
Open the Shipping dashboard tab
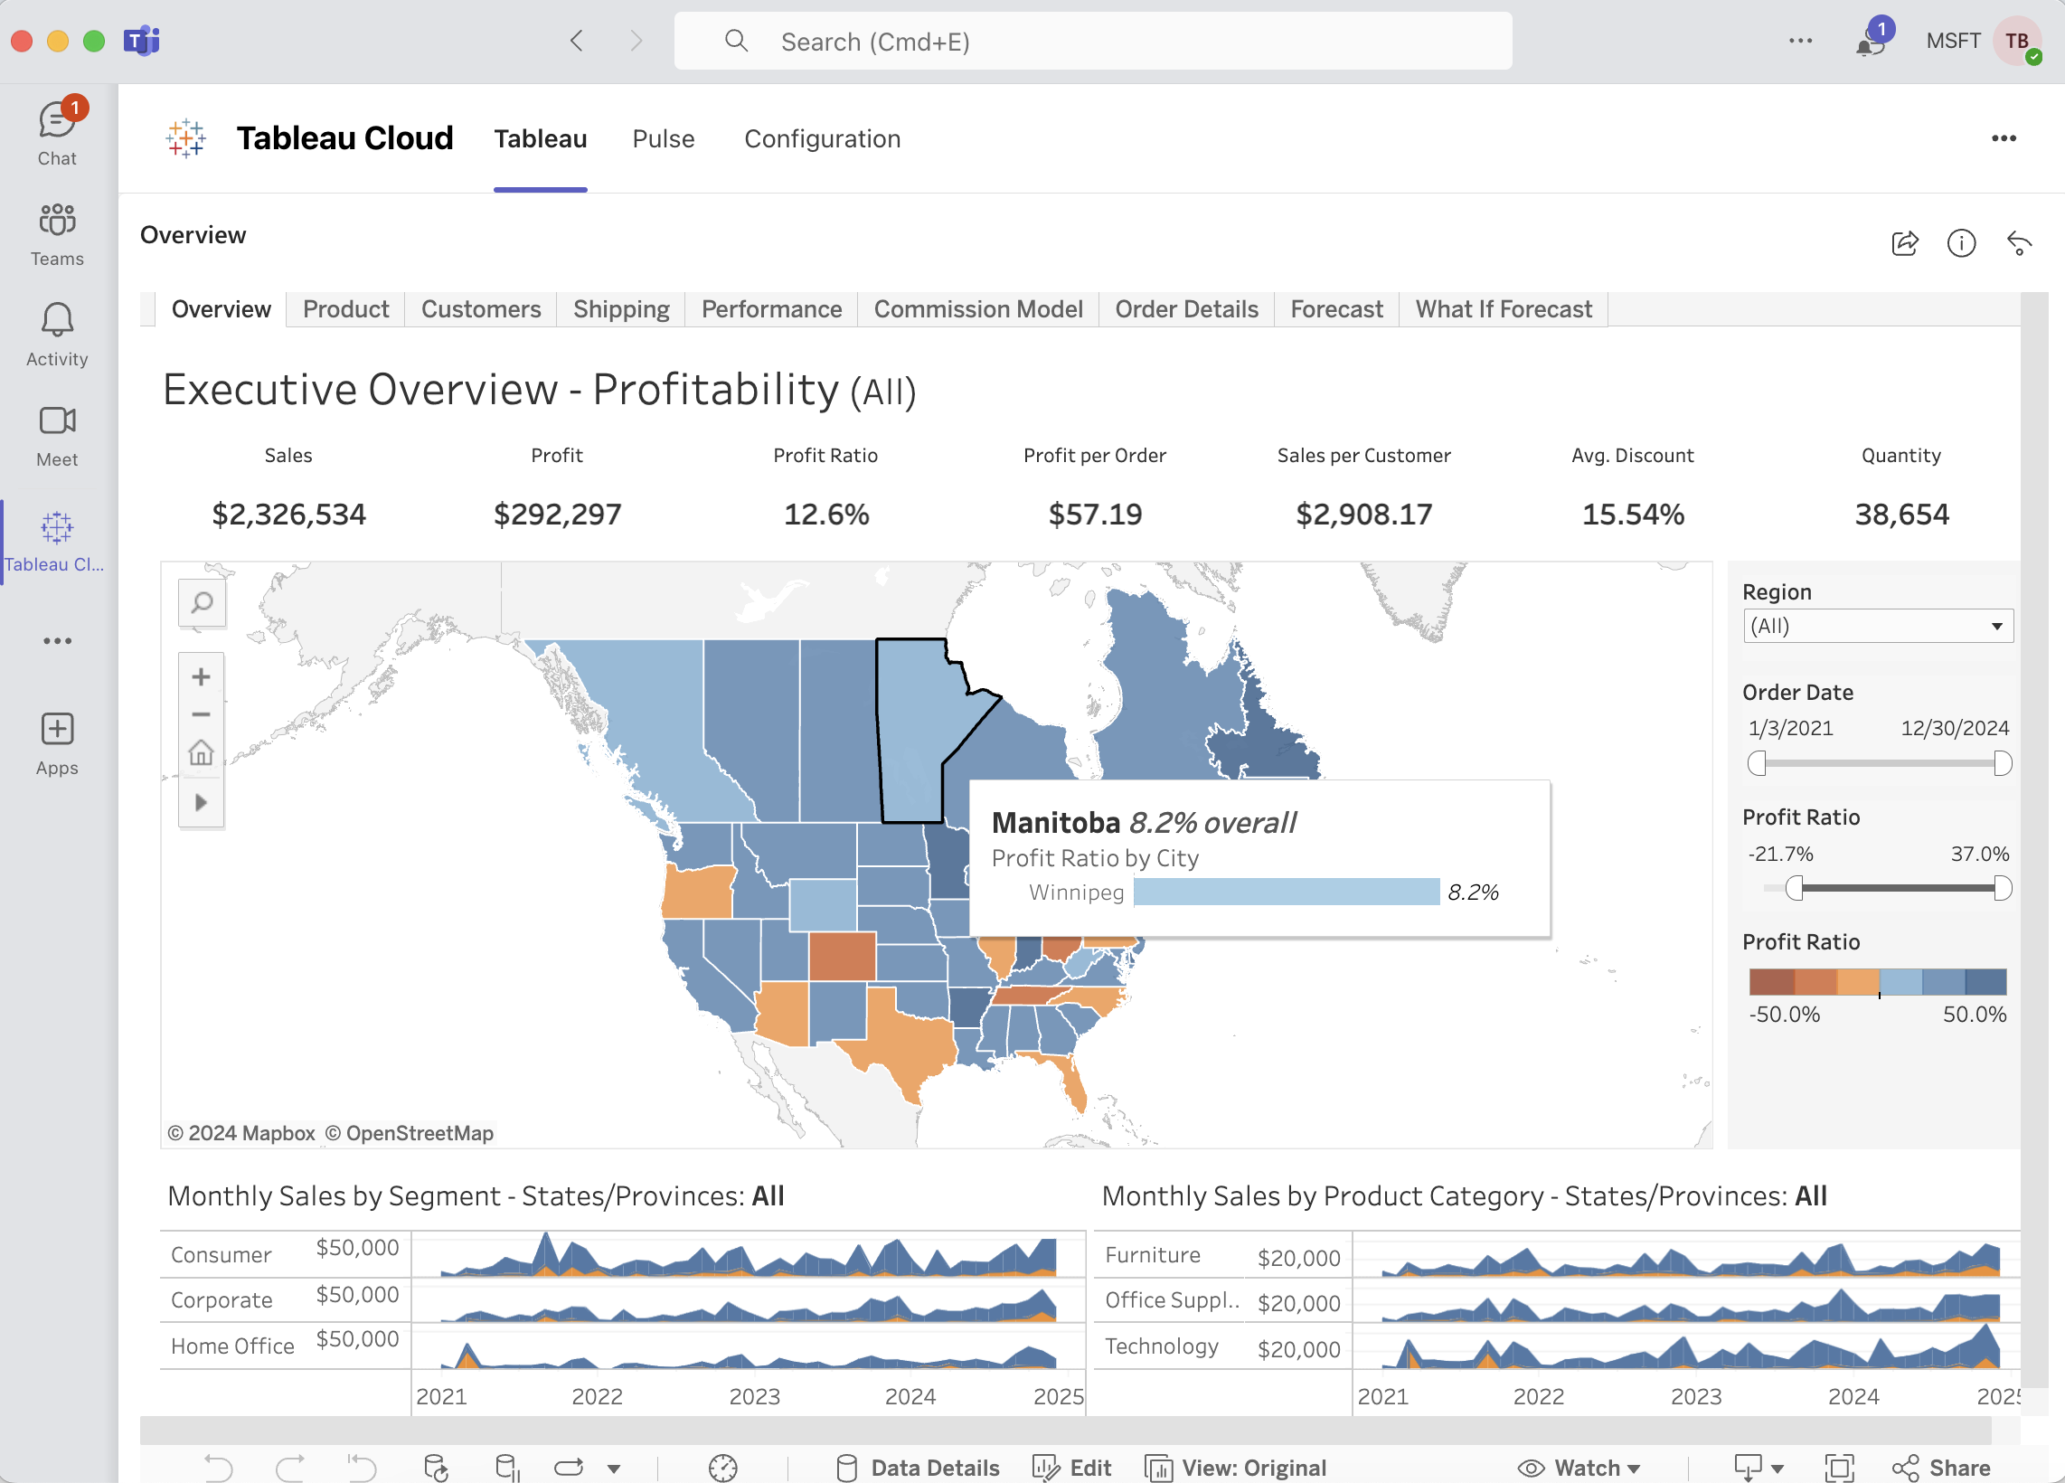point(621,309)
